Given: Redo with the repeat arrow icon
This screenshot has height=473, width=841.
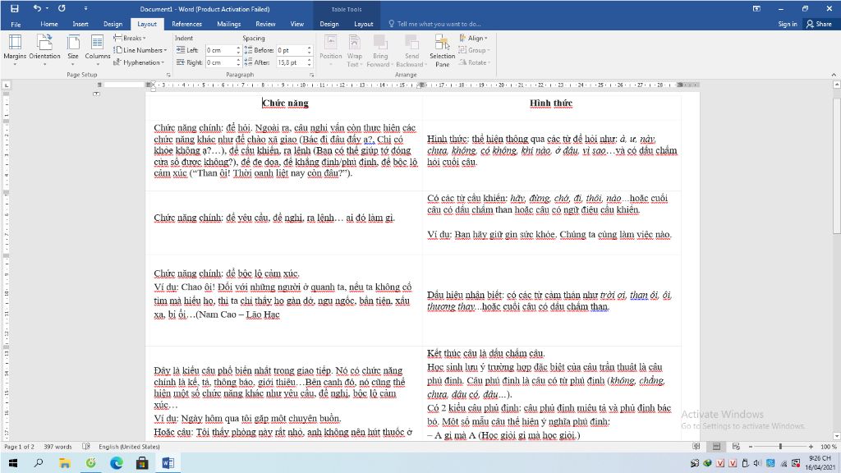Looking at the screenshot, I should point(62,8).
